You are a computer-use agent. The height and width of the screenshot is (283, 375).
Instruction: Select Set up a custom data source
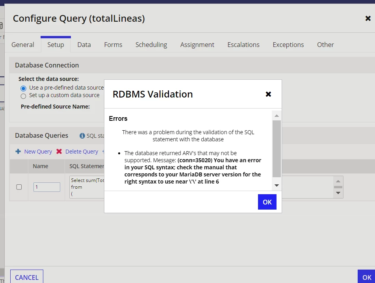point(23,96)
